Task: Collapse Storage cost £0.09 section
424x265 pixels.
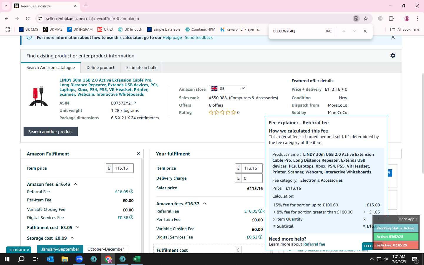Action: click(x=72, y=238)
